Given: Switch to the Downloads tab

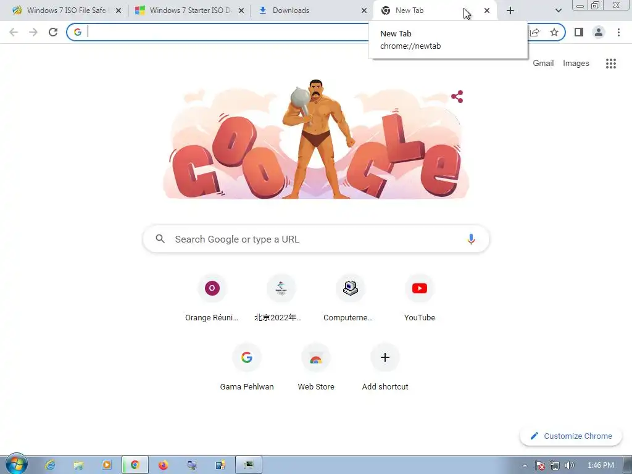Looking at the screenshot, I should pyautogui.click(x=312, y=10).
